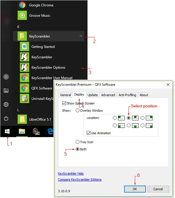The height and width of the screenshot is (198, 175).
Task: Launch the Groove Music app icon
Action: point(22,15)
